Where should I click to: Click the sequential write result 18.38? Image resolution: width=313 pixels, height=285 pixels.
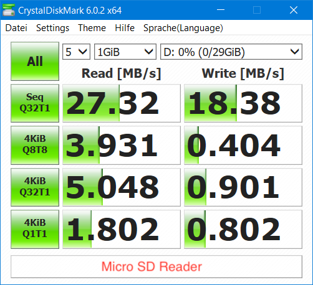243,103
